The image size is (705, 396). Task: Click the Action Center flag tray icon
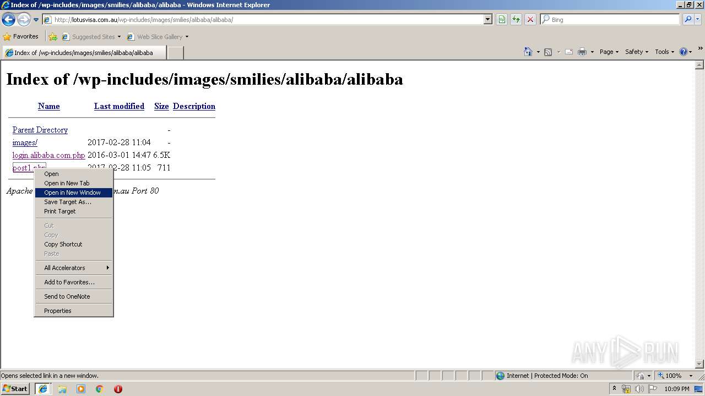pyautogui.click(x=653, y=389)
